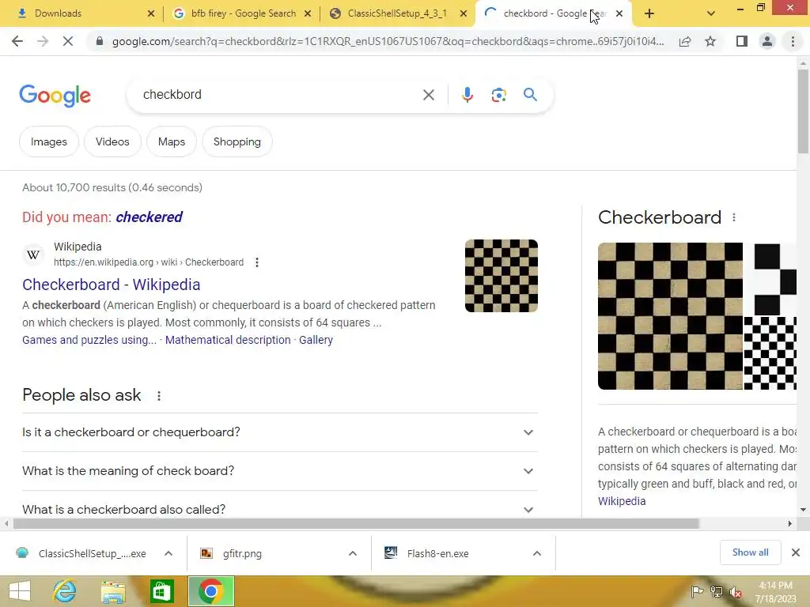Open the large tan checkerboard panel image
Viewport: 810px width, 607px height.
(670, 316)
